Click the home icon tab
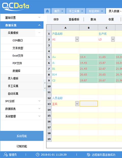The height and width of the screenshot is (158, 122). tap(47, 11)
